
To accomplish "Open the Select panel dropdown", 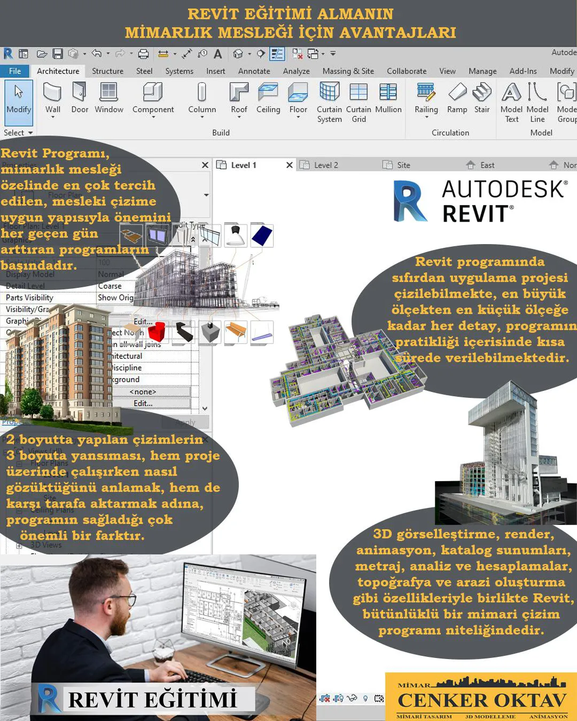I will point(18,132).
